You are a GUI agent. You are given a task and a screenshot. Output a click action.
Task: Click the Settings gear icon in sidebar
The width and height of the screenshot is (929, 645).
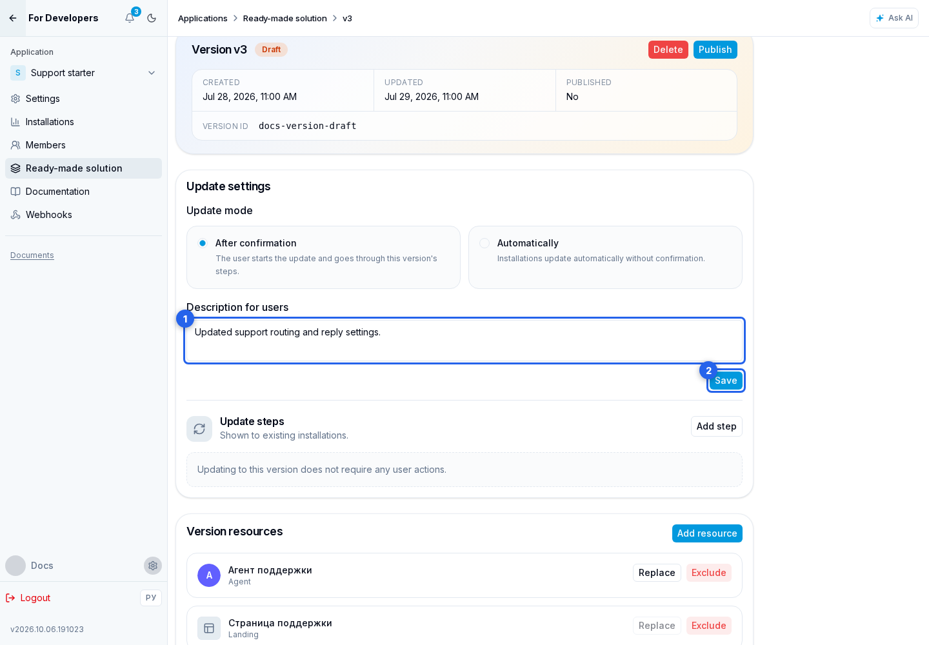tap(15, 99)
